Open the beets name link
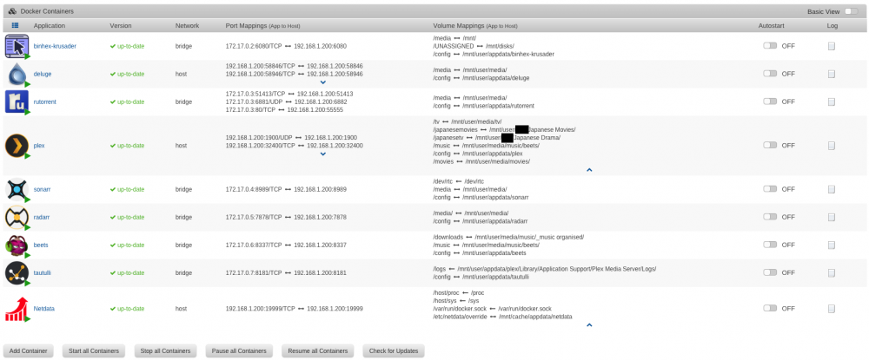This screenshot has width=869, height=360. point(41,245)
